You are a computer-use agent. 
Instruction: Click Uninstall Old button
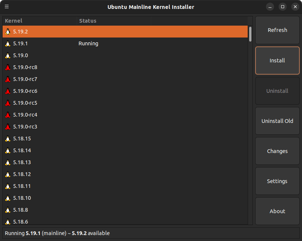(x=277, y=121)
